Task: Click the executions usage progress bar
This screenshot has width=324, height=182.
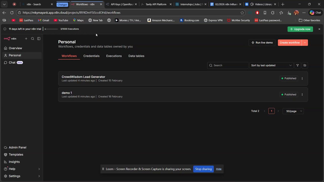Action: (51, 29)
